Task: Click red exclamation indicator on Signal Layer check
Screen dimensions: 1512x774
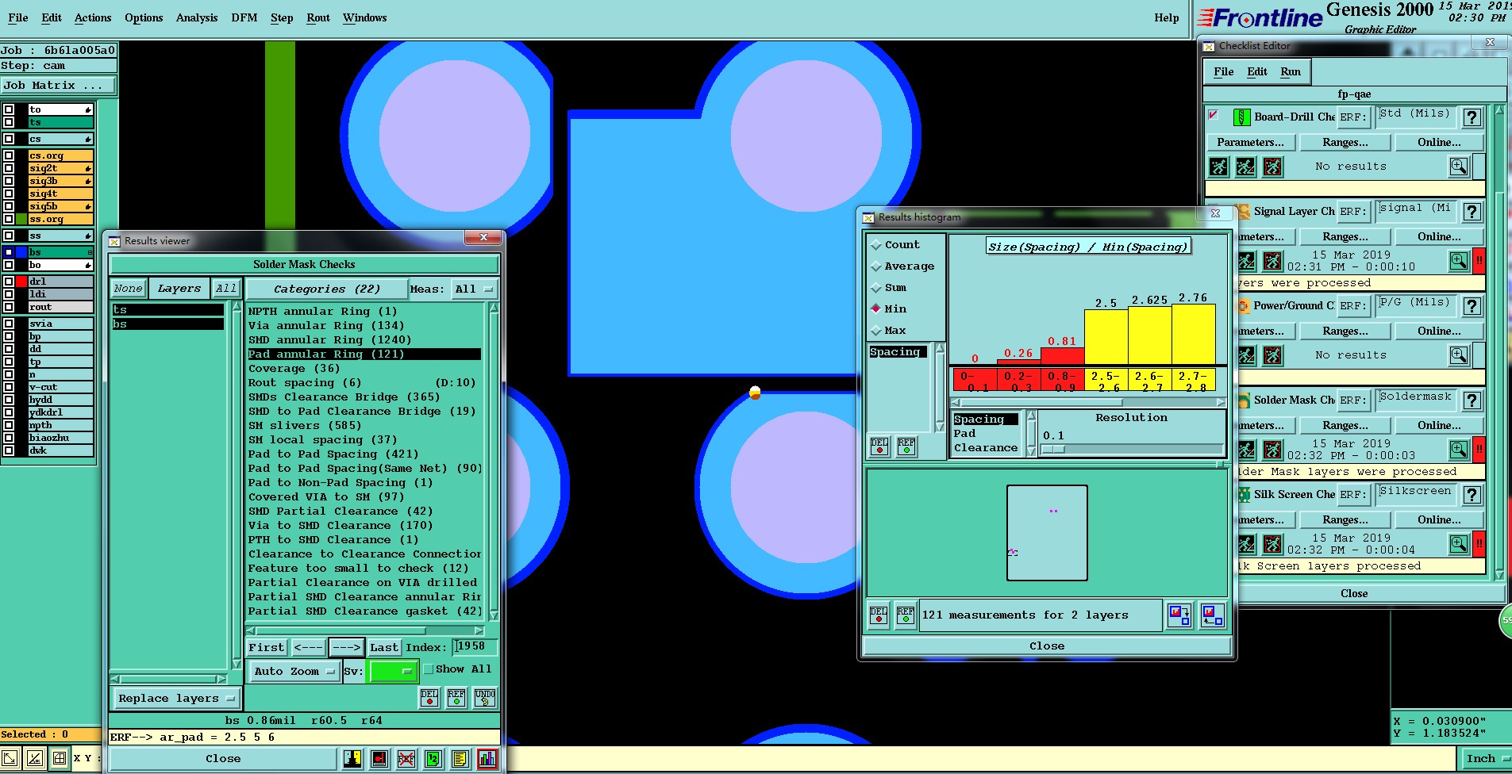Action: [1479, 261]
